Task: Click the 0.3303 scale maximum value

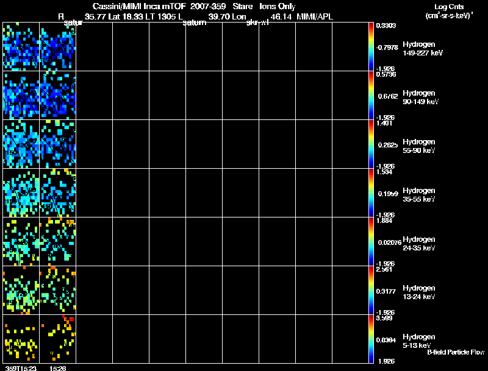Action: tap(386, 26)
